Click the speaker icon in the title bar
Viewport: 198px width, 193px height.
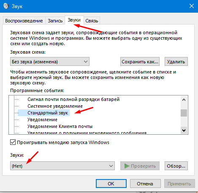click(6, 6)
